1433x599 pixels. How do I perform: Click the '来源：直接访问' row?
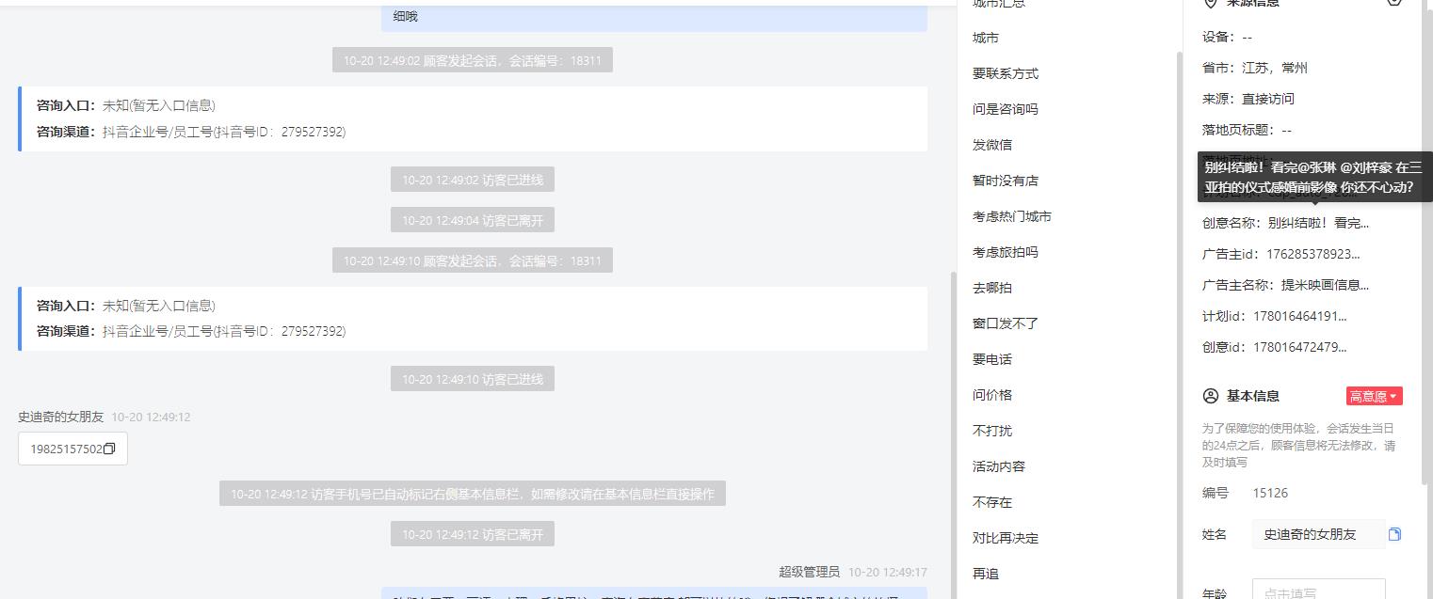(x=1248, y=99)
